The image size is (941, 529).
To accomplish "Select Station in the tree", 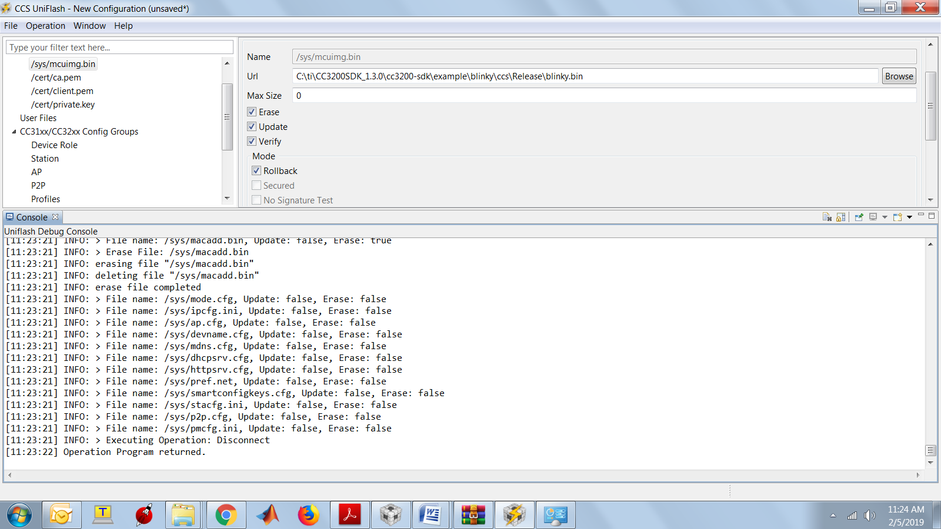I will [x=45, y=159].
